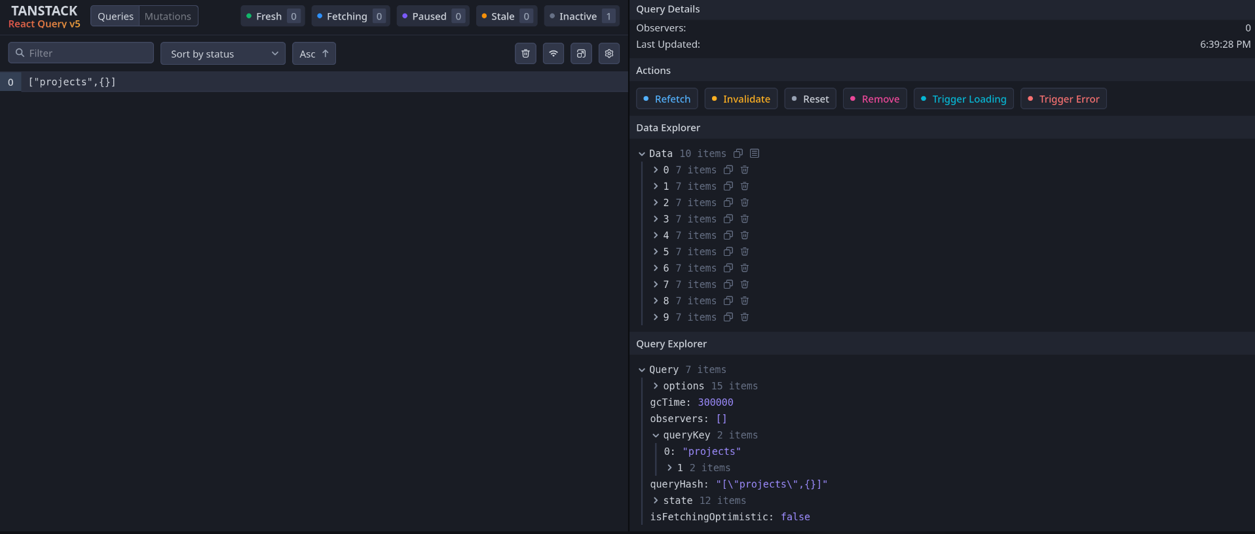Click the "projects" queryKey value
Viewport: 1255px width, 534px height.
coord(711,452)
